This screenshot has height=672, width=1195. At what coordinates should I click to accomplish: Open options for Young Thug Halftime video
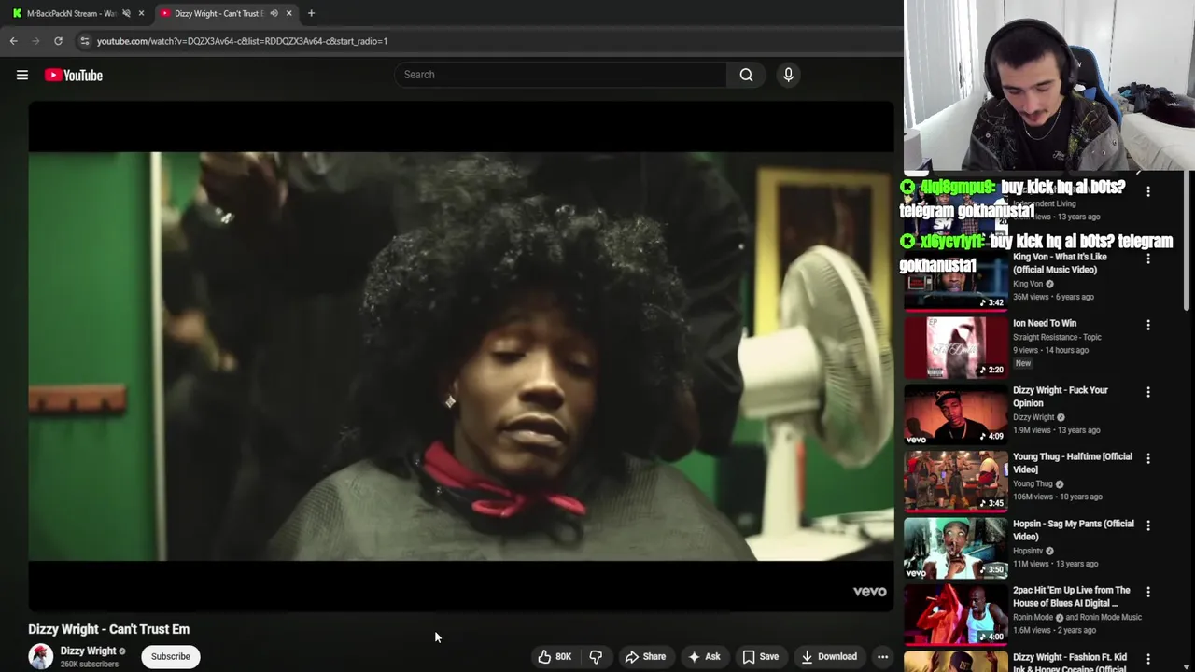coord(1148,458)
